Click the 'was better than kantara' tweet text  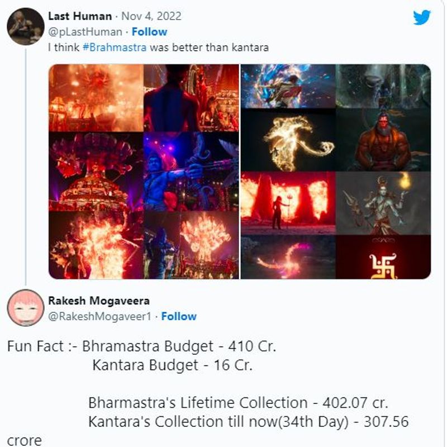[209, 47]
